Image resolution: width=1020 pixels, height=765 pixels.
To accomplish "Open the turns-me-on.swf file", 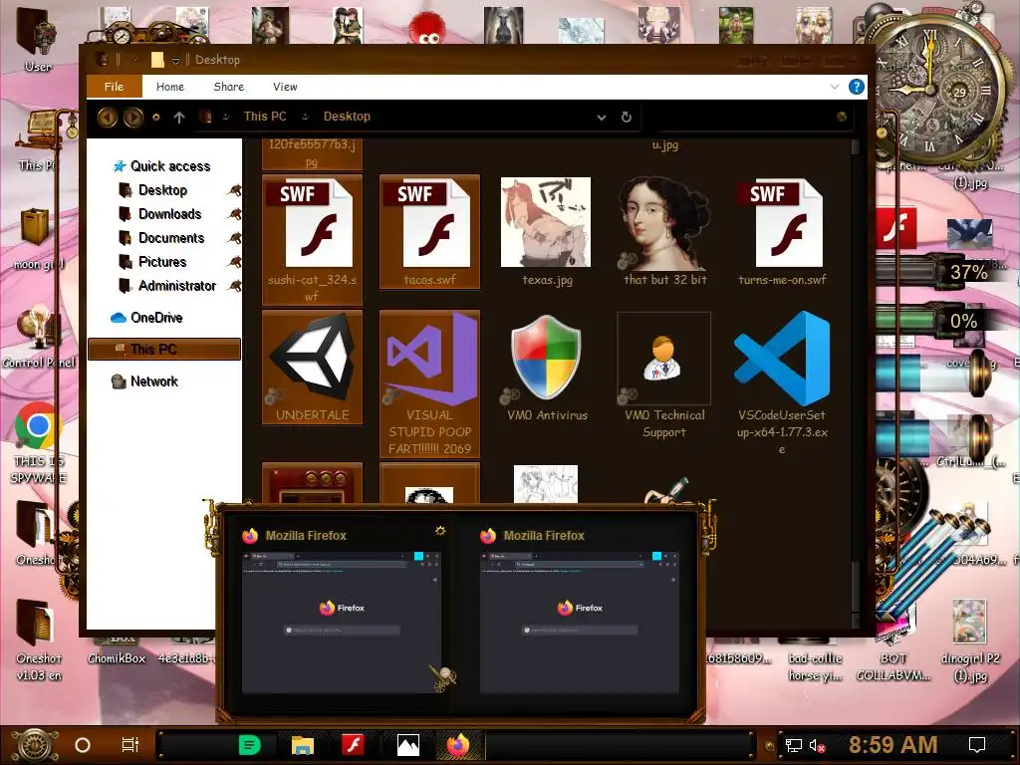I will click(x=782, y=231).
